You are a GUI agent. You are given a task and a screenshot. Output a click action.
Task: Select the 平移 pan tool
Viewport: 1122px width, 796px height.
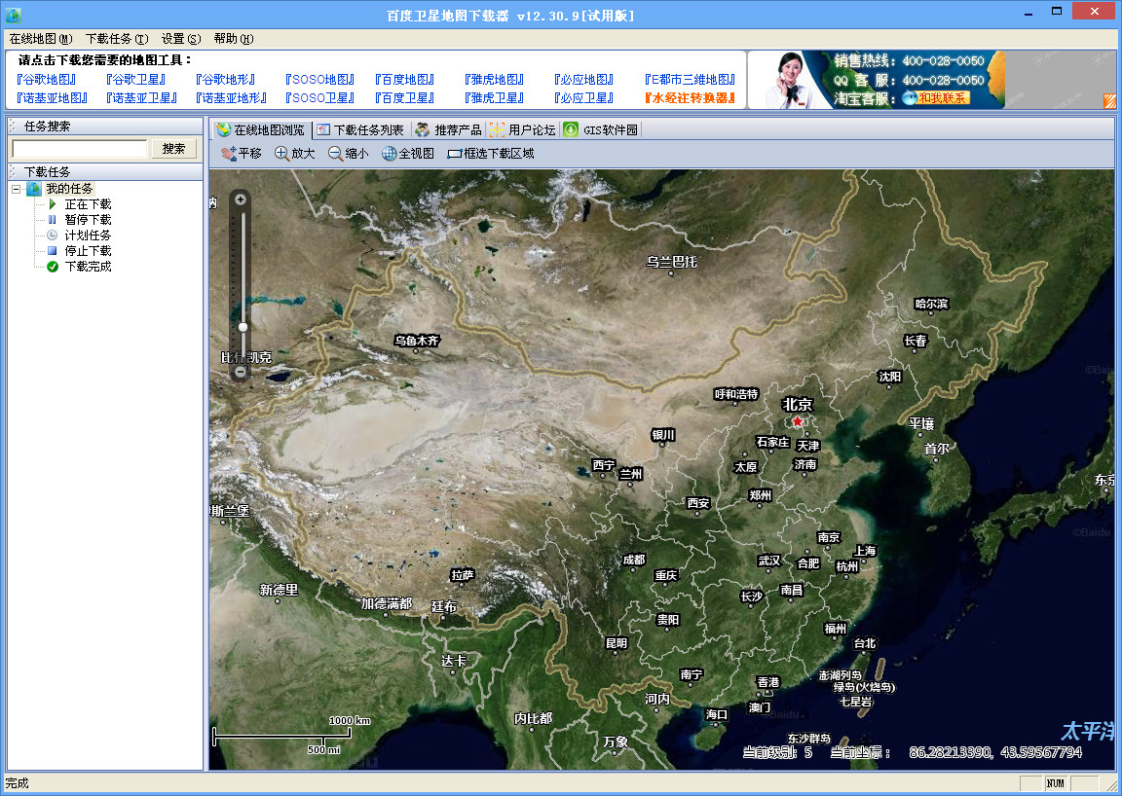240,153
